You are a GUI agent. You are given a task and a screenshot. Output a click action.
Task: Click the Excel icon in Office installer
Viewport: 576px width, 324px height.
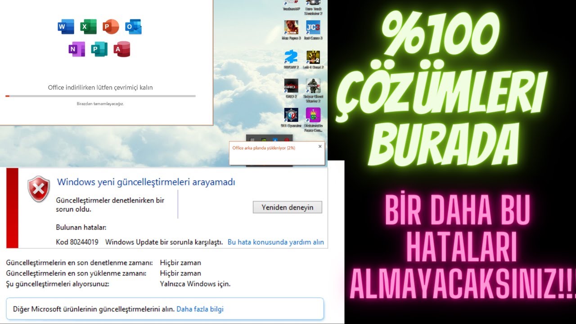(x=88, y=27)
